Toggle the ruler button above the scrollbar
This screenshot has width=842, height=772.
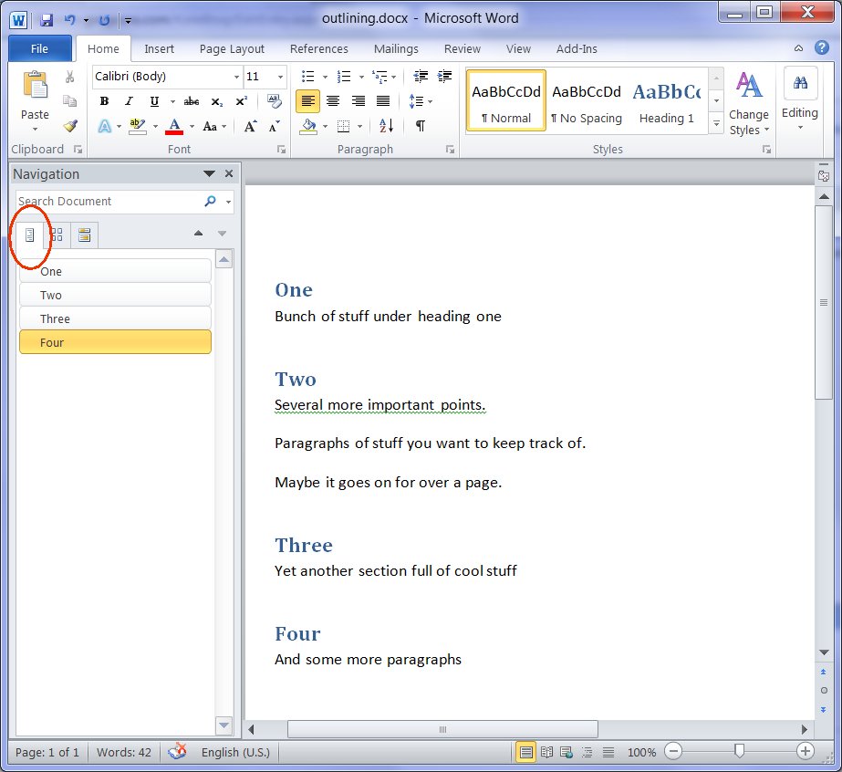[x=823, y=176]
